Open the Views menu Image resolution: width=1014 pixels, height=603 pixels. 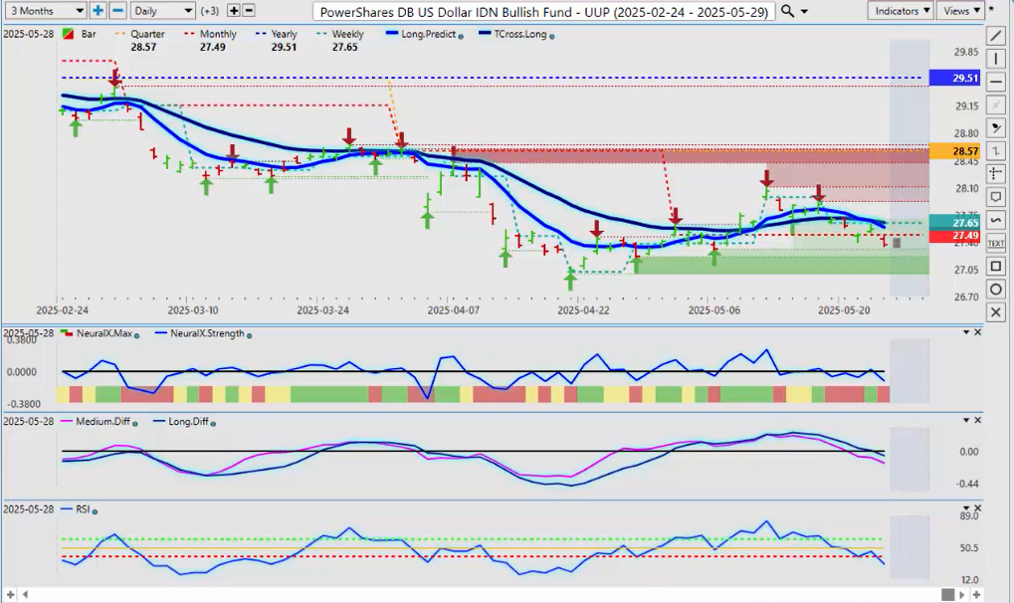click(x=960, y=11)
